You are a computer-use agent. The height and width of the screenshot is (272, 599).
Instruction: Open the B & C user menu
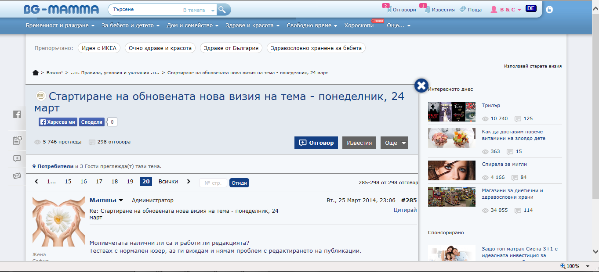506,9
